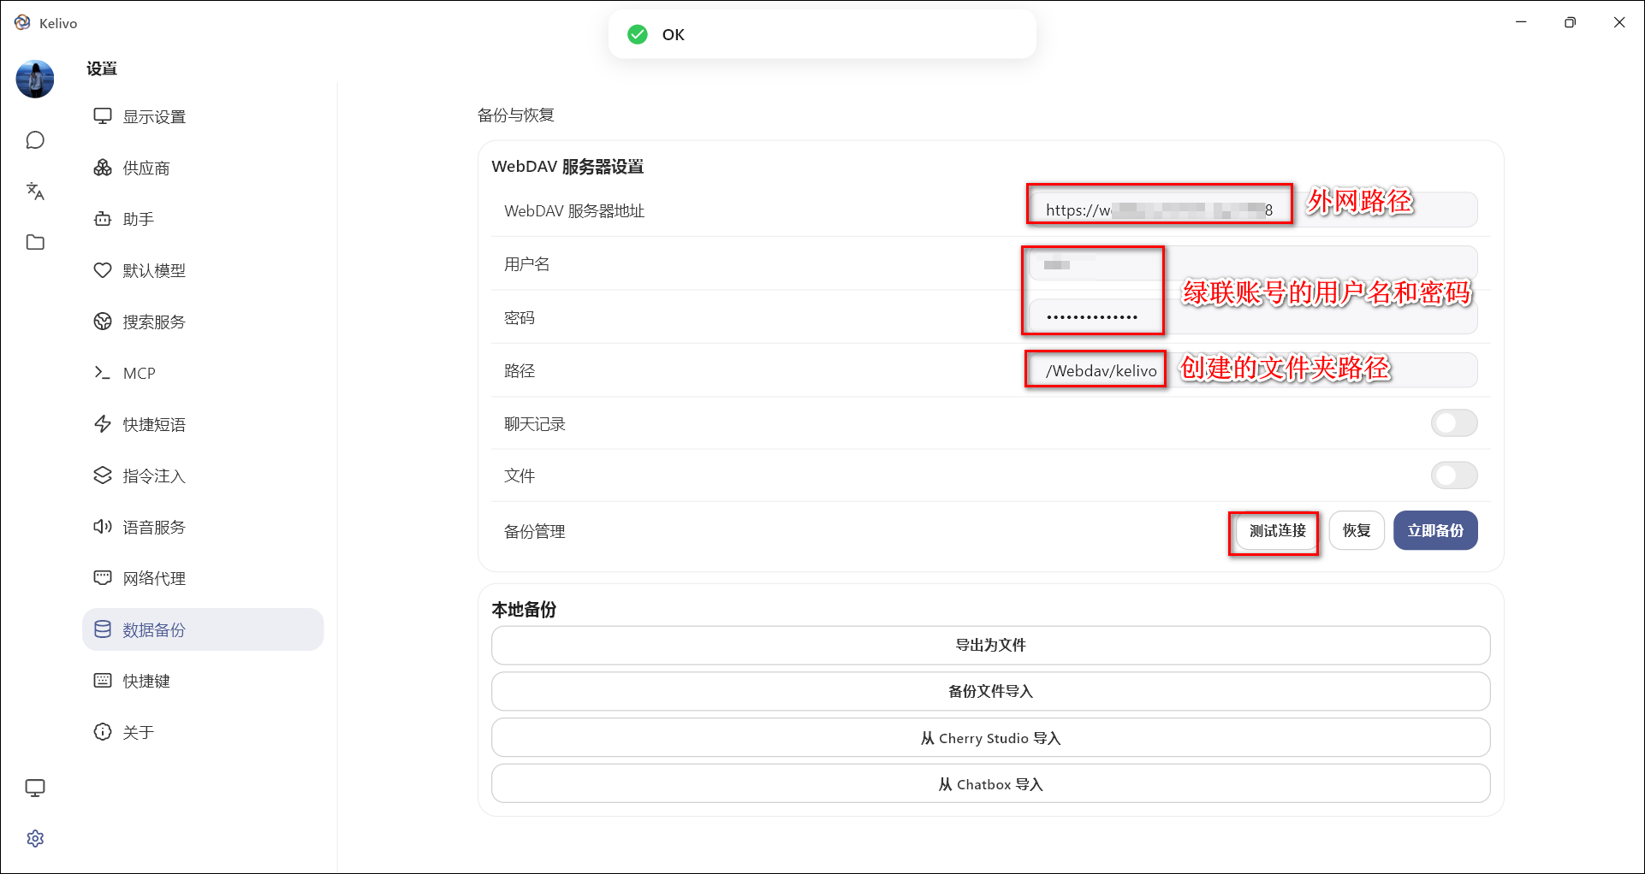The width and height of the screenshot is (1645, 874).
Task: Click the 恢复 button
Action: click(x=1356, y=531)
